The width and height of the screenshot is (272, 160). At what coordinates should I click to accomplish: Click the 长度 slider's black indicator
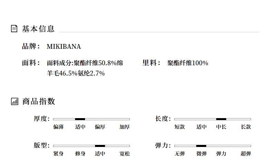coord(221,119)
